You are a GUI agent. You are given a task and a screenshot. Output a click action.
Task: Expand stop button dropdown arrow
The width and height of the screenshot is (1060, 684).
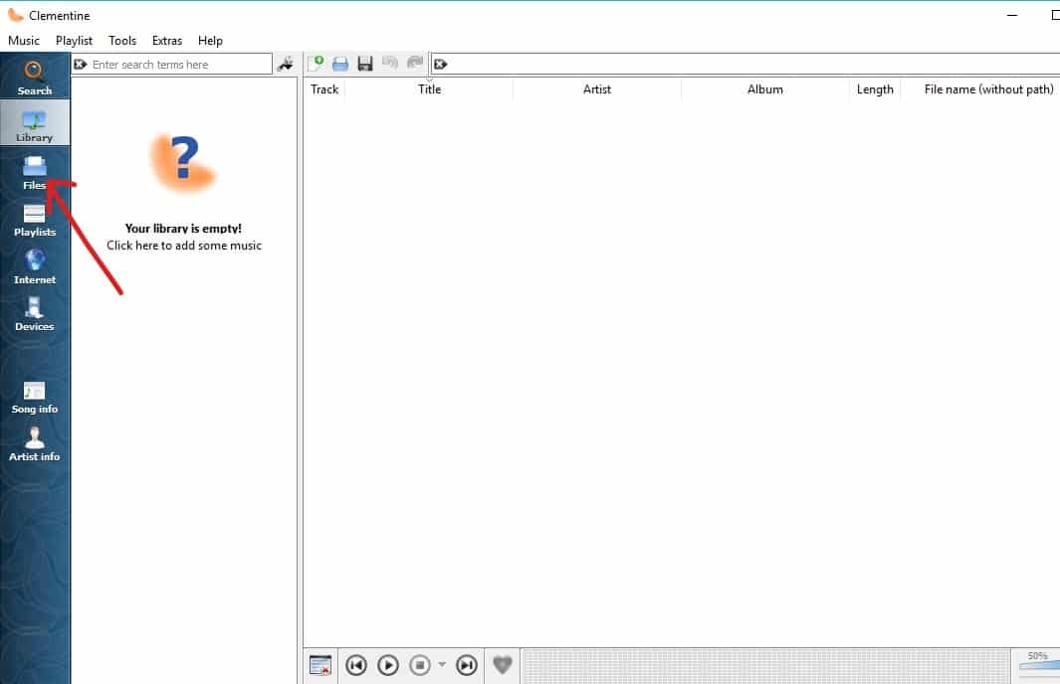pos(442,664)
